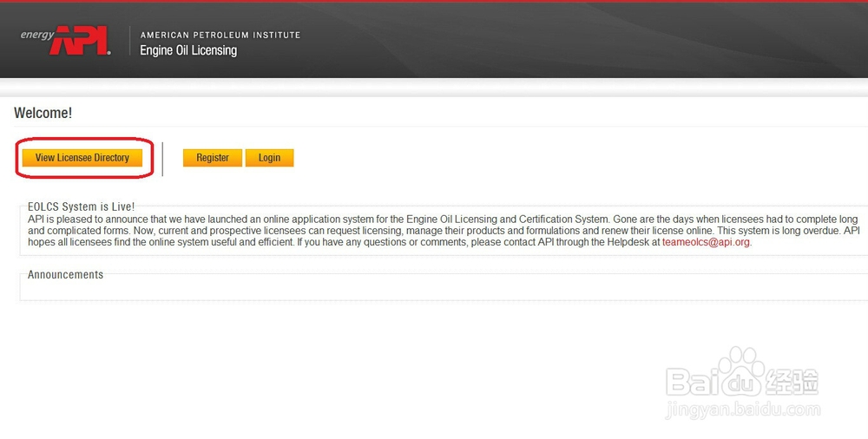
Task: Click the energy API logo
Action: tap(65, 41)
